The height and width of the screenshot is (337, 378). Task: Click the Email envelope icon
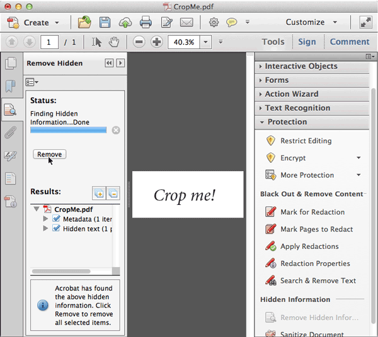[186, 23]
